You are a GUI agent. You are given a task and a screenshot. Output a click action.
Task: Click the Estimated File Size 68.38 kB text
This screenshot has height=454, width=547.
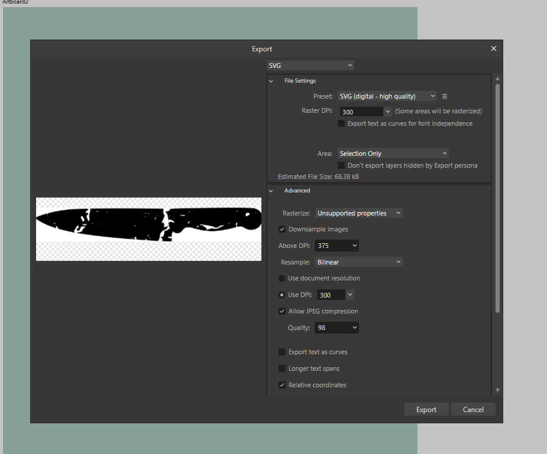pyautogui.click(x=318, y=177)
